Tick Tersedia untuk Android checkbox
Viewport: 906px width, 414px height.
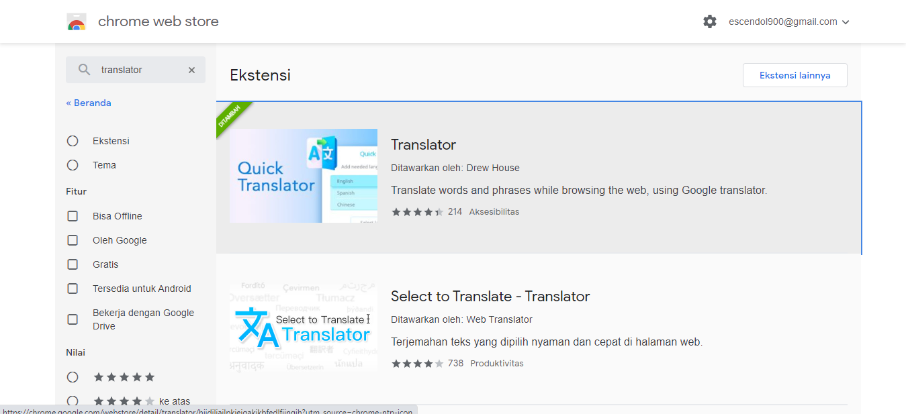click(x=73, y=289)
